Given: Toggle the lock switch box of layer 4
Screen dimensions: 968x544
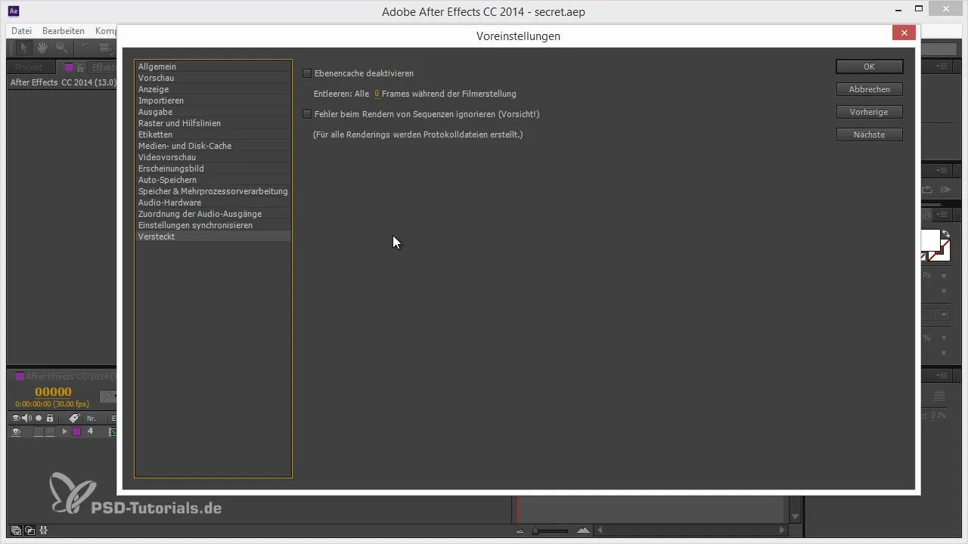Looking at the screenshot, I should [50, 431].
